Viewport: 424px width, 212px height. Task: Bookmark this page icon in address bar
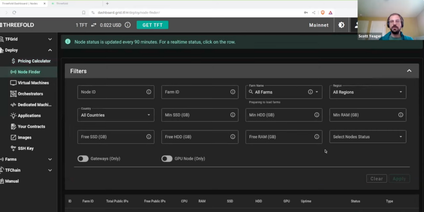click(x=84, y=12)
